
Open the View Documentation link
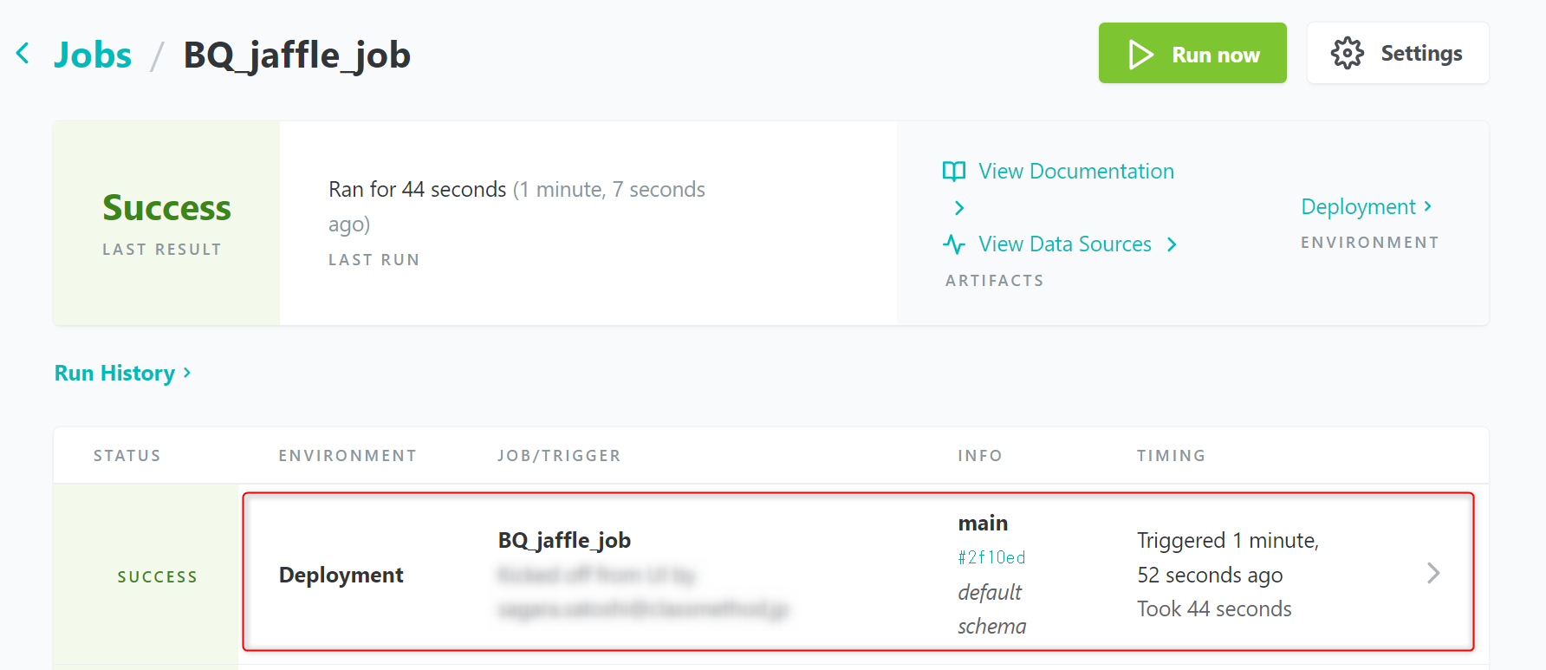pyautogui.click(x=1075, y=172)
